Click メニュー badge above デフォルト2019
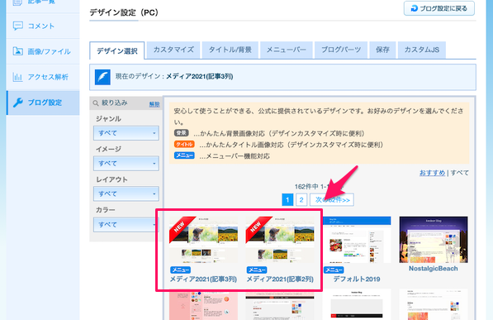 click(x=334, y=270)
